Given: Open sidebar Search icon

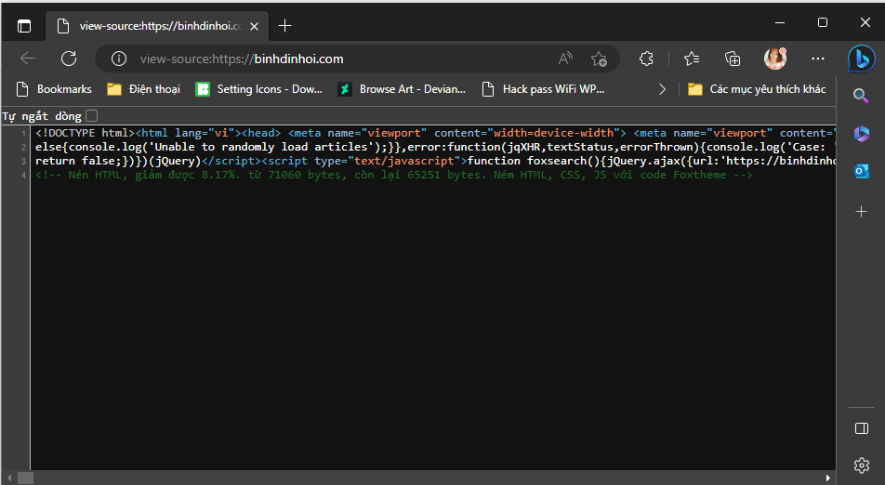Looking at the screenshot, I should pos(861,96).
